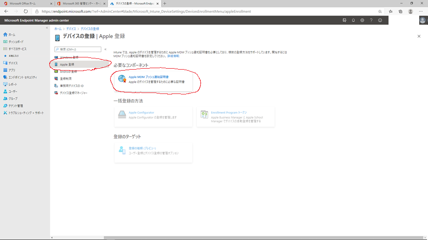Image resolution: width=428 pixels, height=240 pixels.
Task: Reload the page in browser
Action: [x=26, y=12]
